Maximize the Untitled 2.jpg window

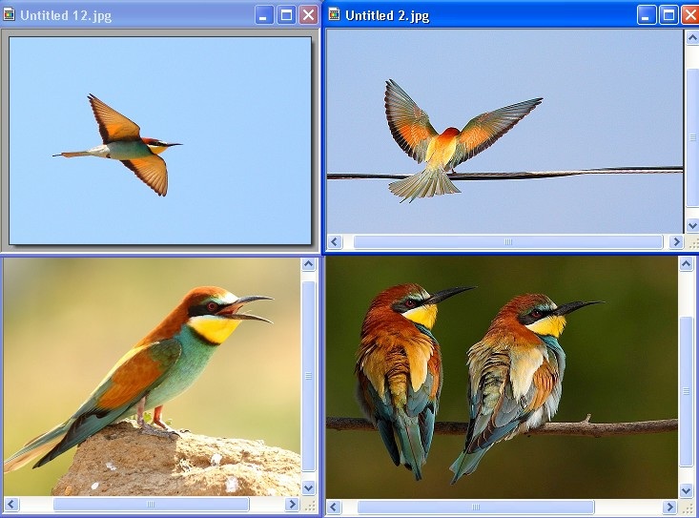pyautogui.click(x=668, y=15)
